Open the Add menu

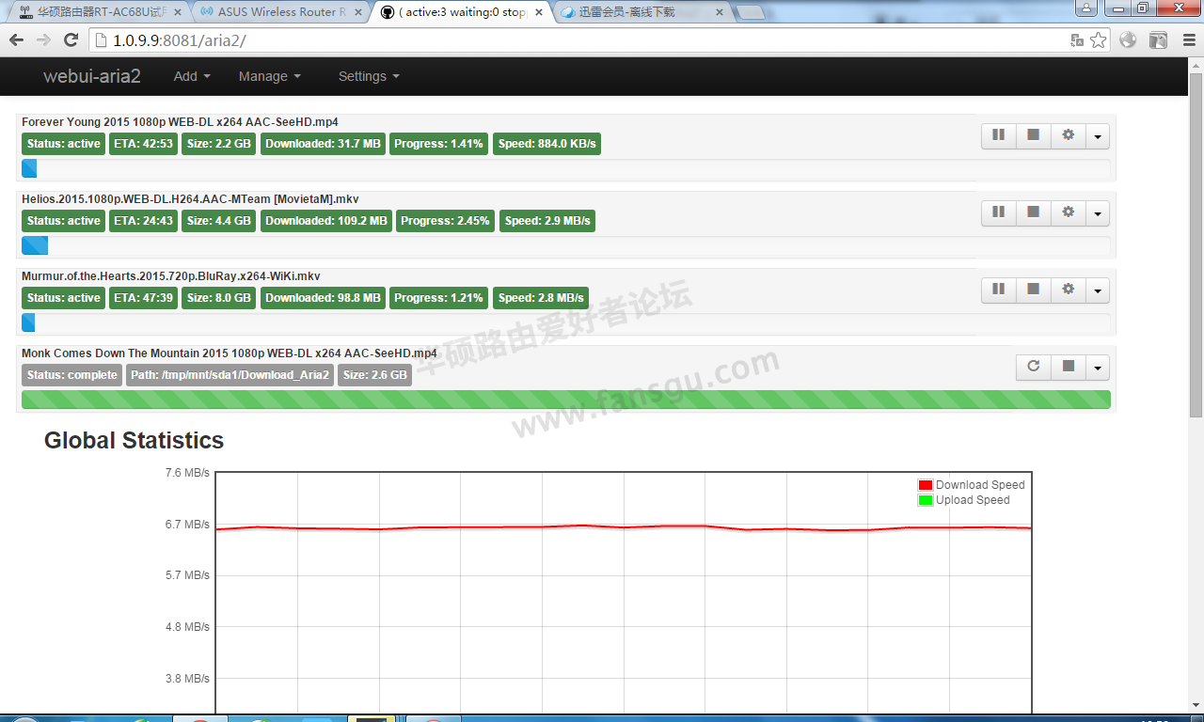(x=192, y=76)
